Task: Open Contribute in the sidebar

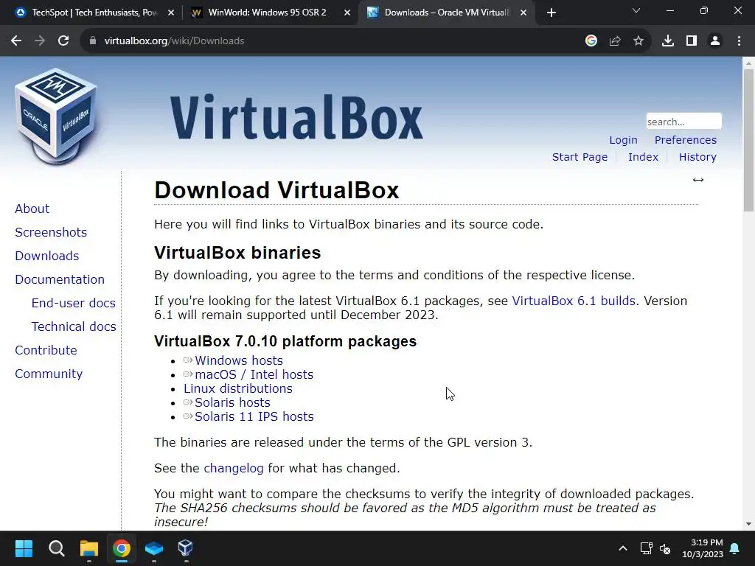Action: 46,350
